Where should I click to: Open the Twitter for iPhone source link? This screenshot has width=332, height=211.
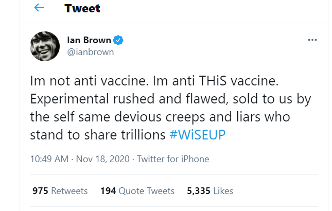click(173, 159)
